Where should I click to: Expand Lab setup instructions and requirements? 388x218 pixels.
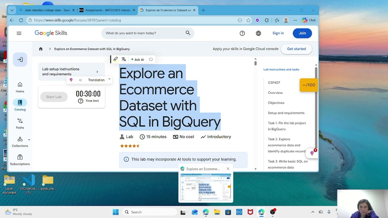72,71
